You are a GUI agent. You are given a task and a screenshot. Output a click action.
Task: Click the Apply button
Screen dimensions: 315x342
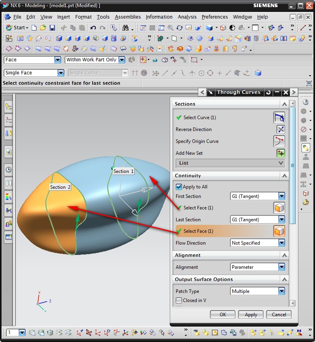tap(250, 315)
